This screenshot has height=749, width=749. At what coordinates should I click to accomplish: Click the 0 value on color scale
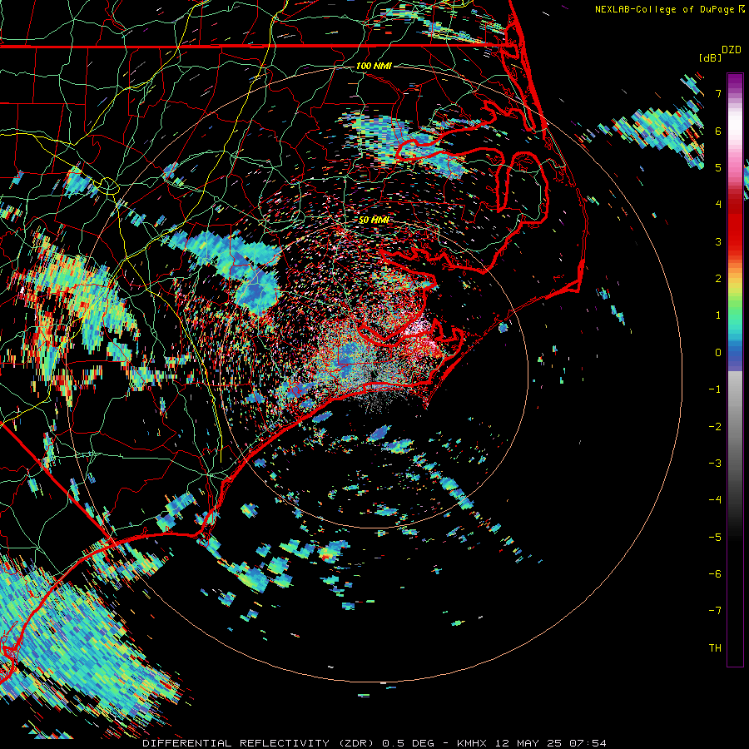(718, 353)
